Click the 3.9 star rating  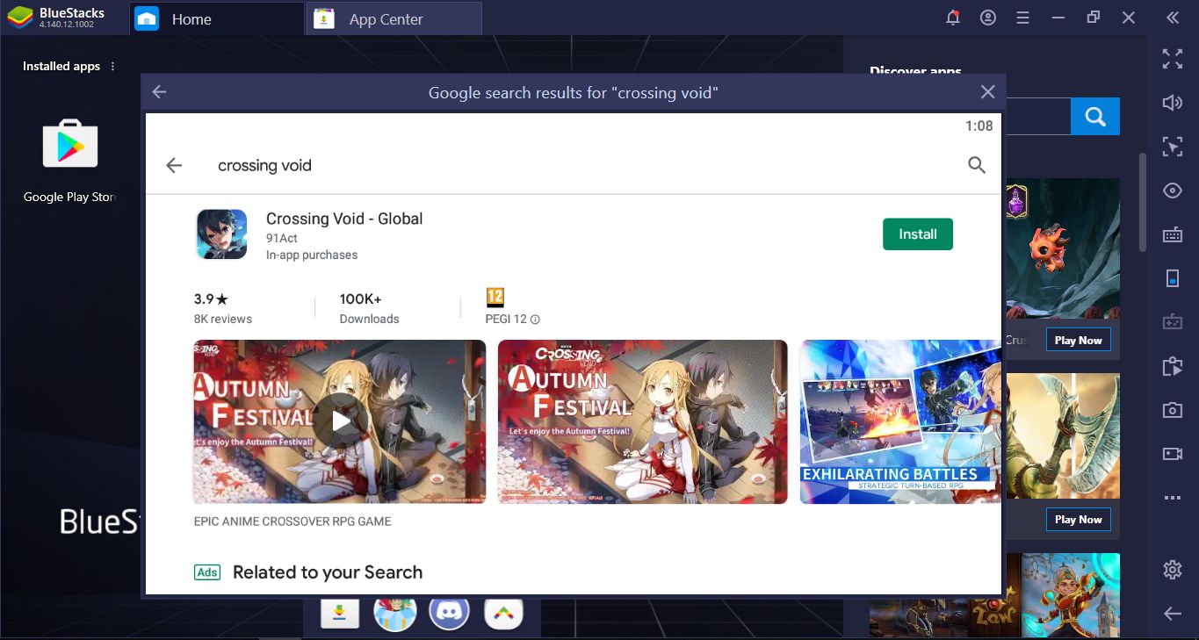211,298
